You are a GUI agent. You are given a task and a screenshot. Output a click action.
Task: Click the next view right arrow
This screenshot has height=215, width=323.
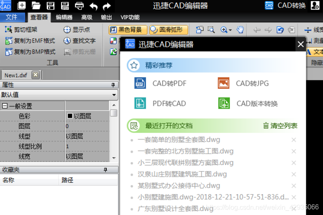(x=268, y=30)
